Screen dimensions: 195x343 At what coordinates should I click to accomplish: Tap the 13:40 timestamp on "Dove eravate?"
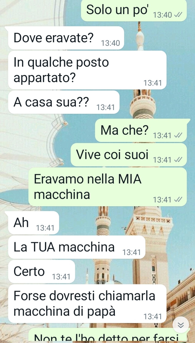110,43
